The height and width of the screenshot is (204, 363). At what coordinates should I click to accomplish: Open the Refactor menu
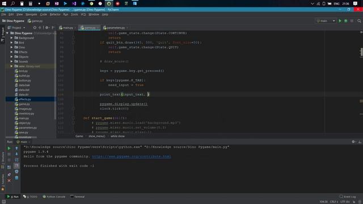tap(55, 14)
